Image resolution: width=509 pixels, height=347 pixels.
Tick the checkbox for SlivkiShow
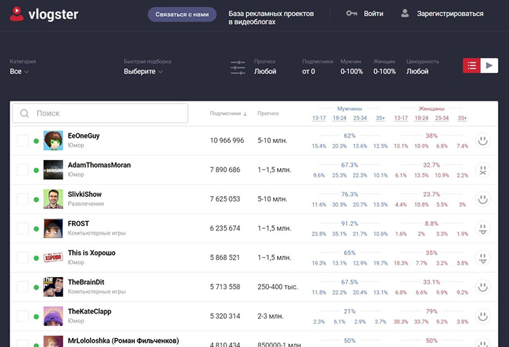point(22,199)
